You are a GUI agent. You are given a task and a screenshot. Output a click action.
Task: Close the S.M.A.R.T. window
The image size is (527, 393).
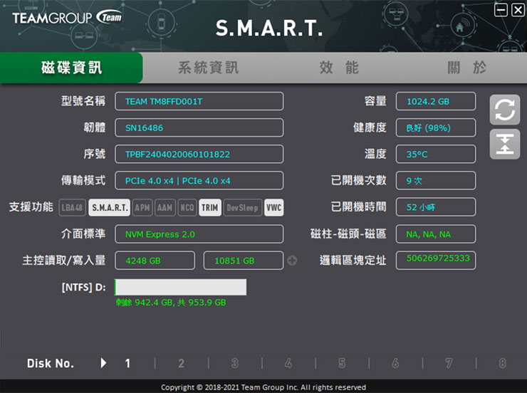pos(518,10)
